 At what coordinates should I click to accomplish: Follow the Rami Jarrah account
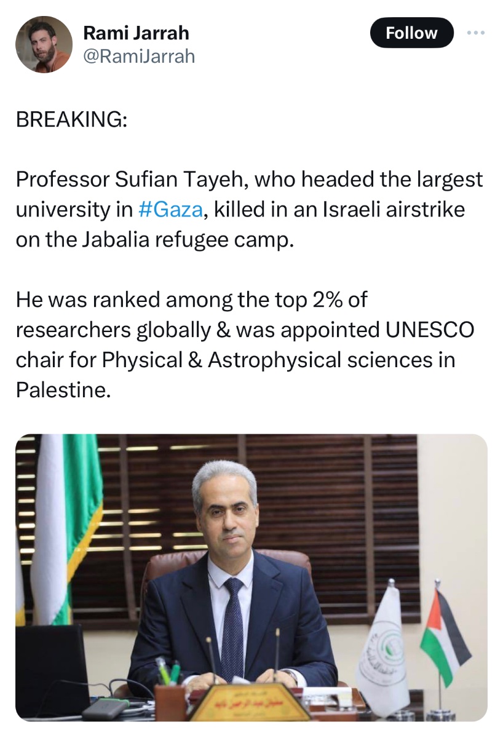[x=411, y=33]
